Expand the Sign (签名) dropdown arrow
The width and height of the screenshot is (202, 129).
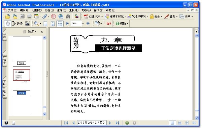tap(177, 17)
